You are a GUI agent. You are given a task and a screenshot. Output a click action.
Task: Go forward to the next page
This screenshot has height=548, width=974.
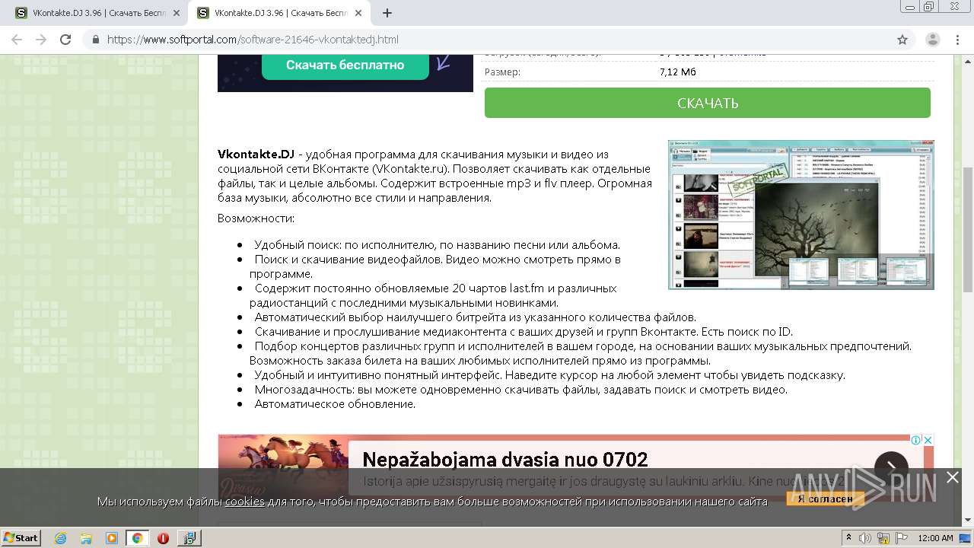coord(41,40)
